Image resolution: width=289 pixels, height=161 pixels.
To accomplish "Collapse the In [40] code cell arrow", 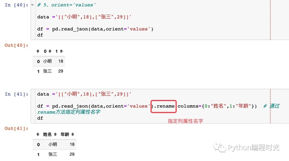I will click(x=32, y=5).
